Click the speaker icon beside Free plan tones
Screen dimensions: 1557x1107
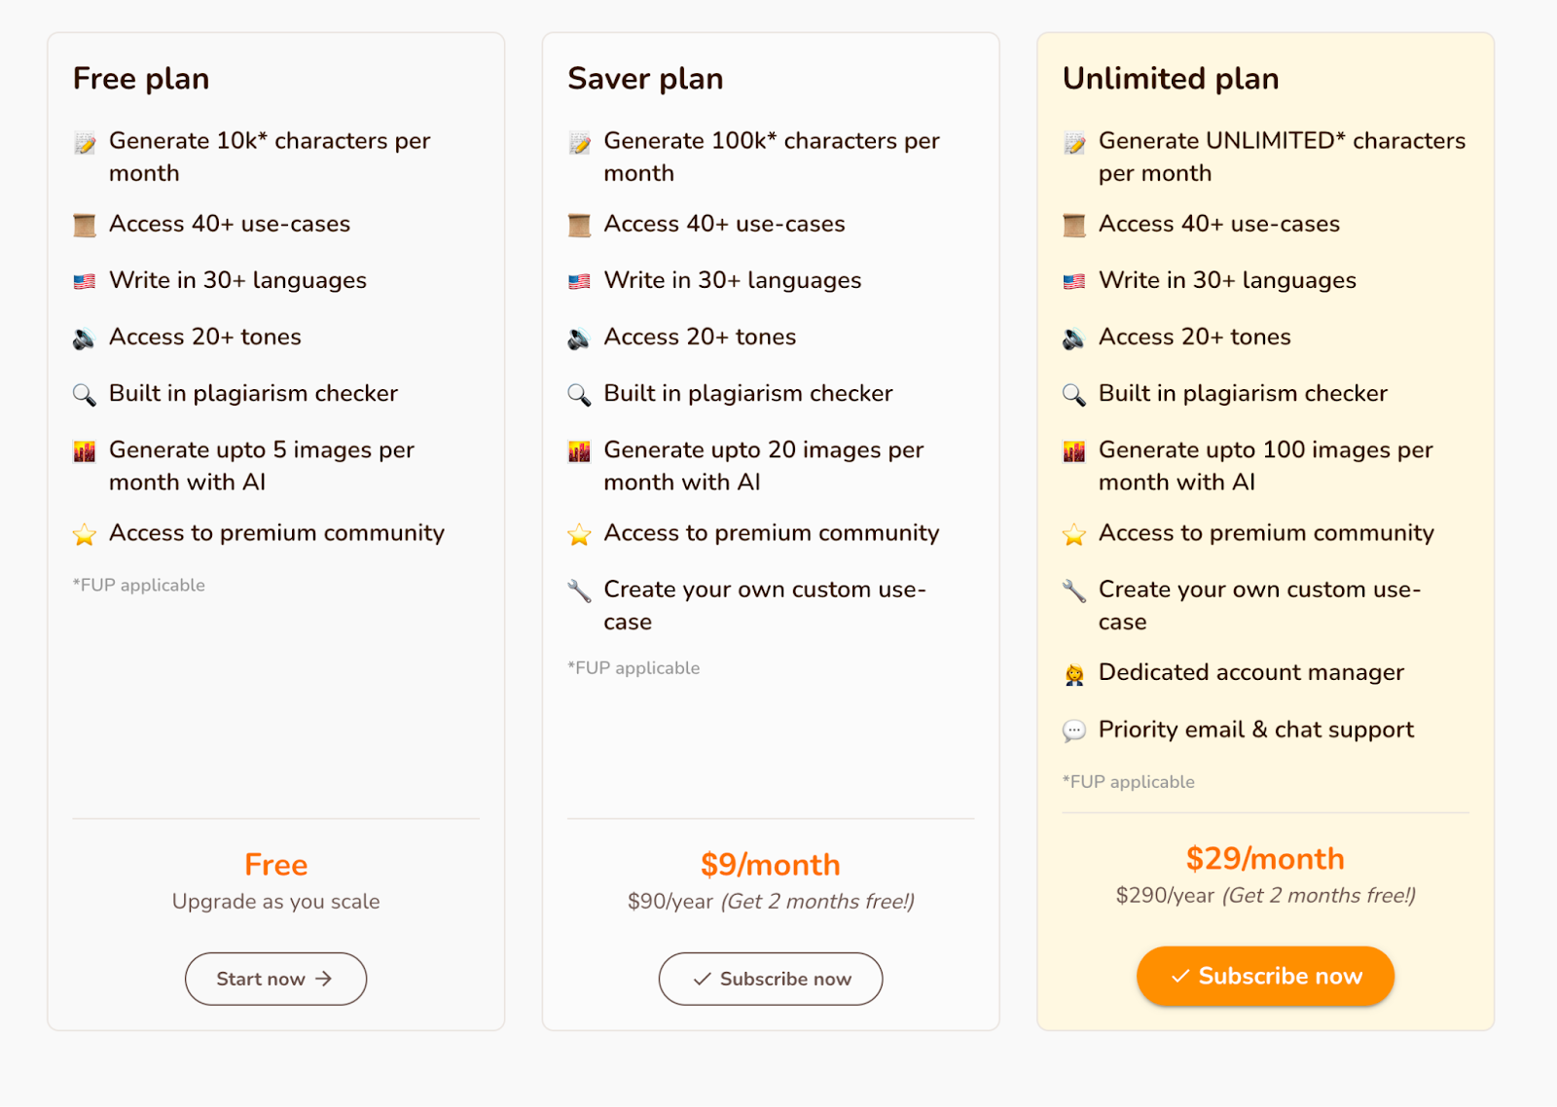point(85,339)
